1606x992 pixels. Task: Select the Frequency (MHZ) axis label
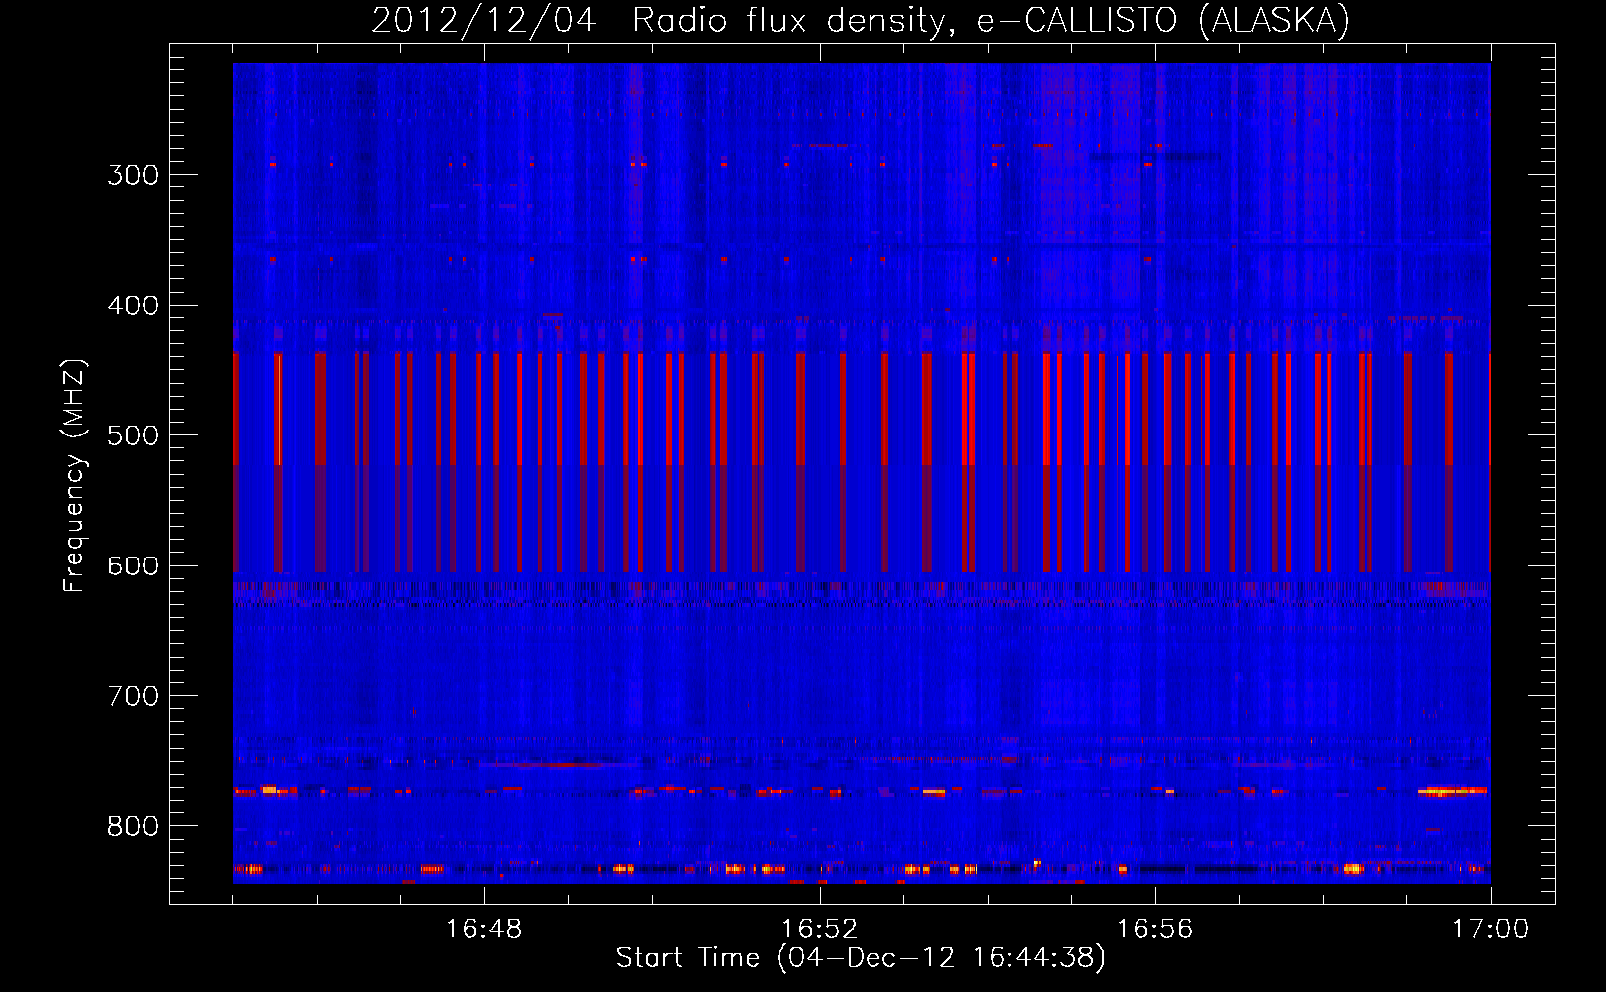coord(75,476)
